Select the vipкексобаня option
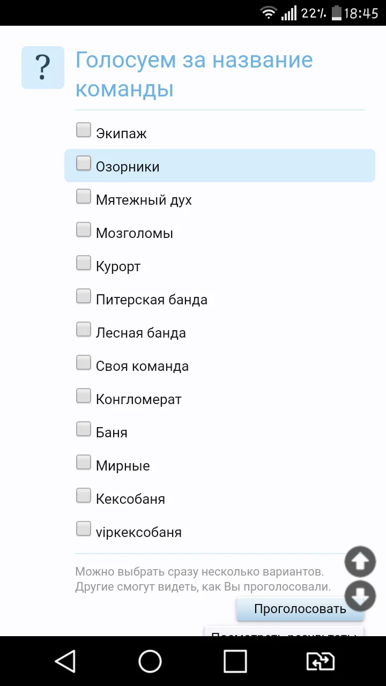The width and height of the screenshot is (386, 686). pos(84,528)
